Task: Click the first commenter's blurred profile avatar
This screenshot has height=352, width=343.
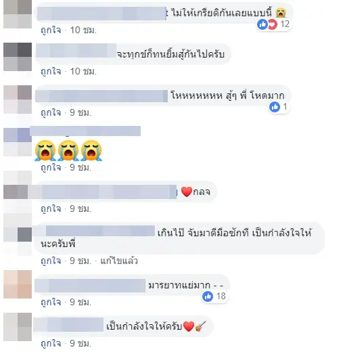Action: click(18, 14)
